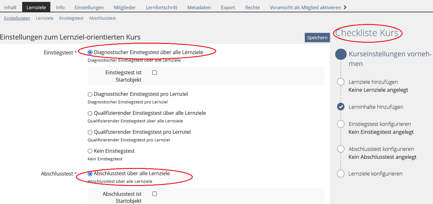Click the circle beside Lernziele konfigurieren
This screenshot has width=433, height=204.
(341, 174)
